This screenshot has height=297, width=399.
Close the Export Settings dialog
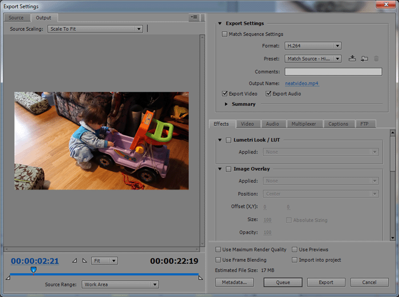click(386, 4)
